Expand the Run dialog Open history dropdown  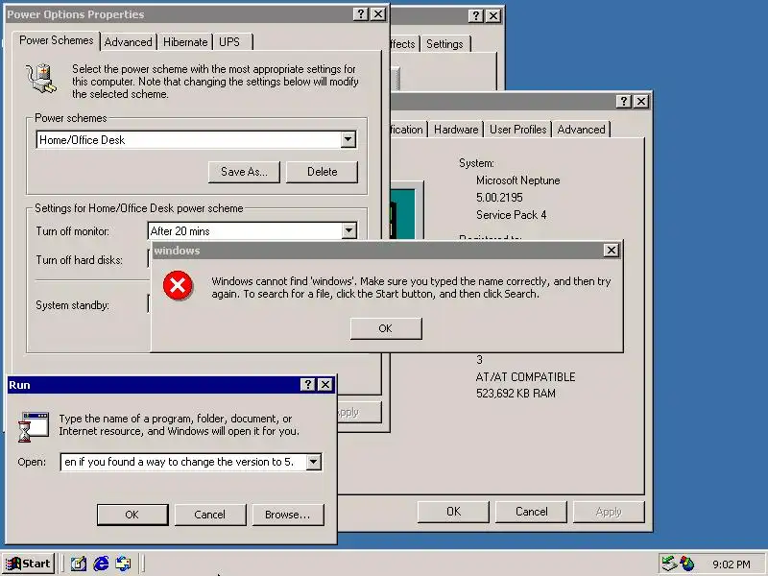pos(314,462)
